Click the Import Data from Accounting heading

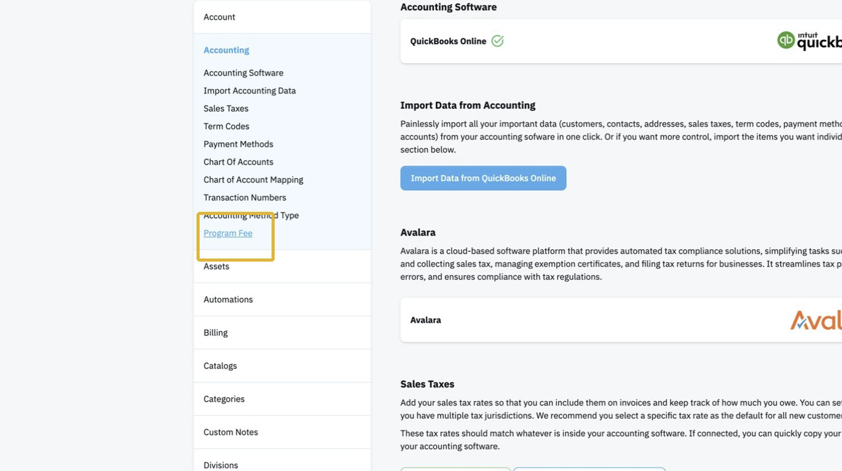(x=467, y=105)
